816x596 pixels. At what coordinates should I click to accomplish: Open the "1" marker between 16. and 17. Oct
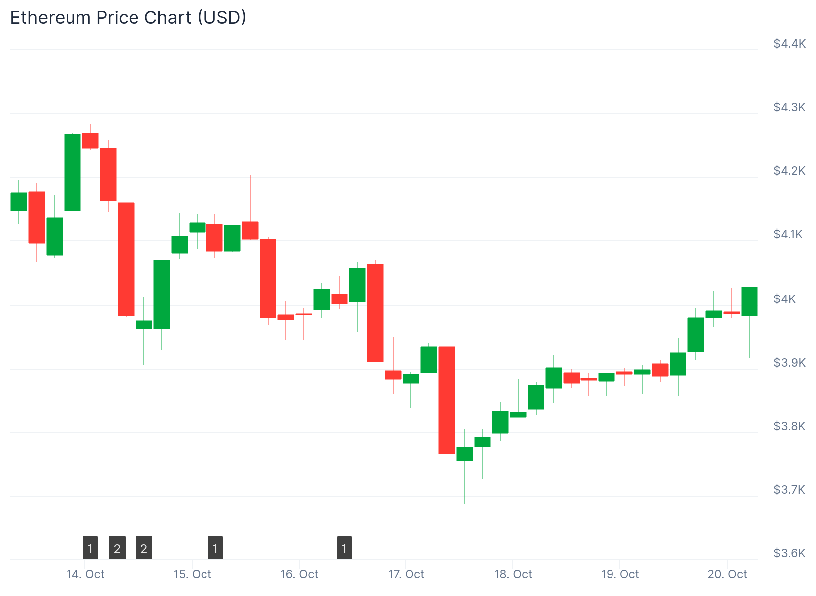click(344, 548)
